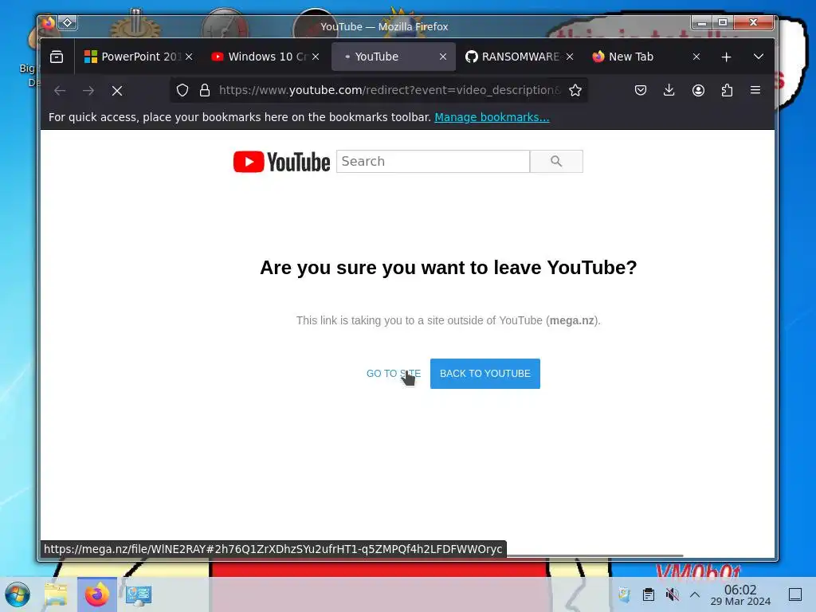Open the third taskbar app icon
The height and width of the screenshot is (612, 816).
click(x=139, y=594)
